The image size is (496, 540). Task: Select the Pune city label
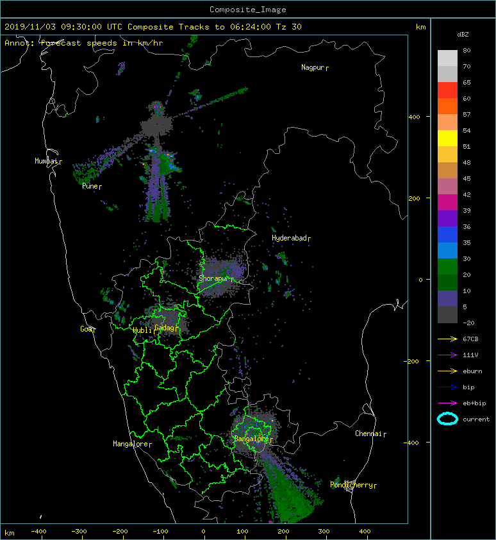(90, 186)
